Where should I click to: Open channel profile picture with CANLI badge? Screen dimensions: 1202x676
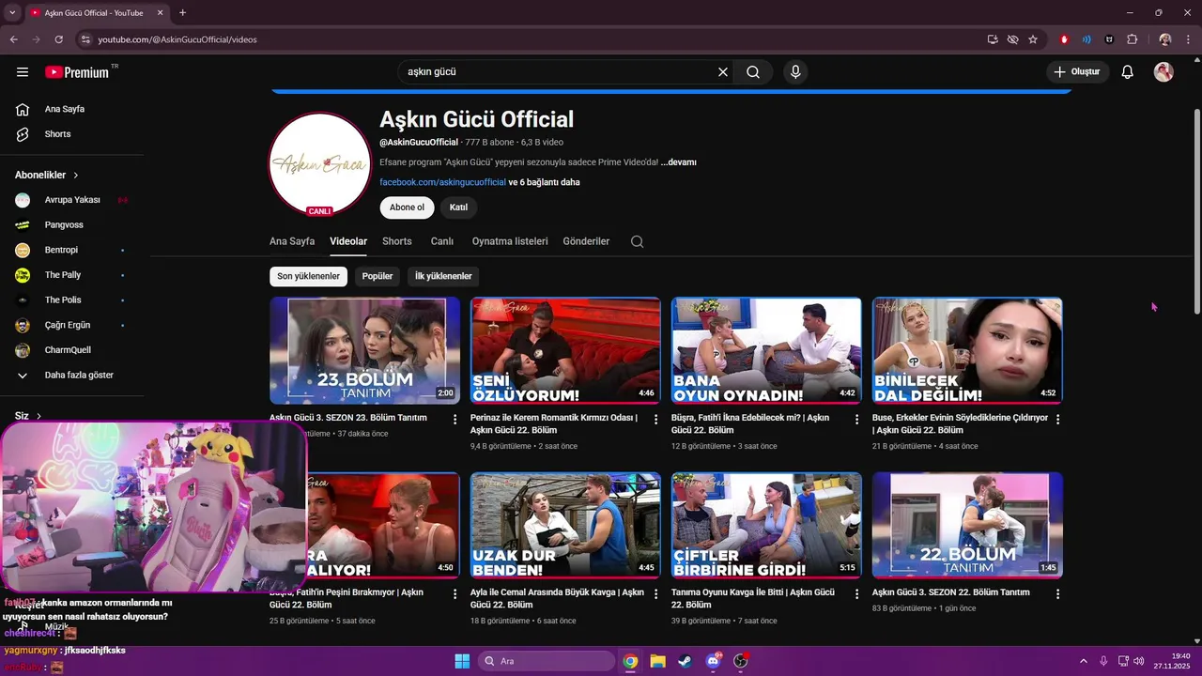pyautogui.click(x=320, y=164)
